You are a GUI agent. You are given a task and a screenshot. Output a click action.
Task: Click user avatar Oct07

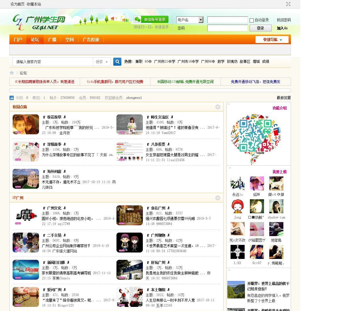[x=257, y=252]
